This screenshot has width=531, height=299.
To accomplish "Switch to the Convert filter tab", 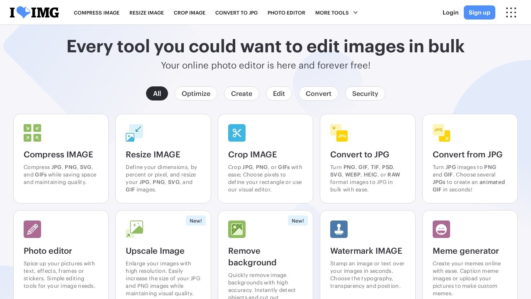I will [x=318, y=93].
